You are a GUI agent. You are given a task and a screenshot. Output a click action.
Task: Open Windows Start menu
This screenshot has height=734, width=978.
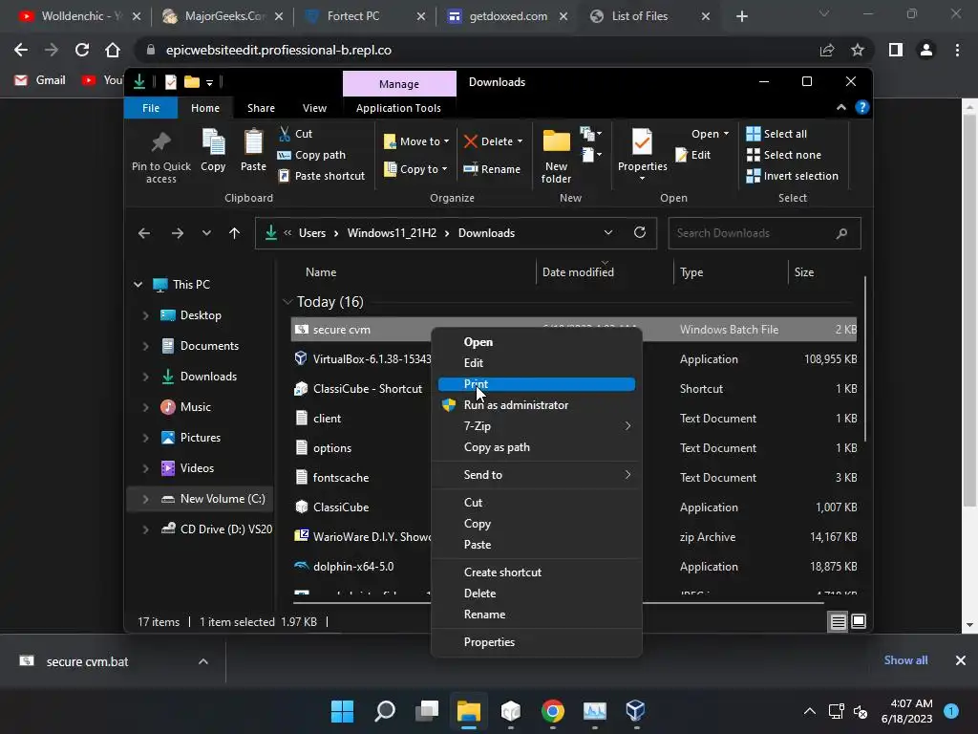pos(342,711)
